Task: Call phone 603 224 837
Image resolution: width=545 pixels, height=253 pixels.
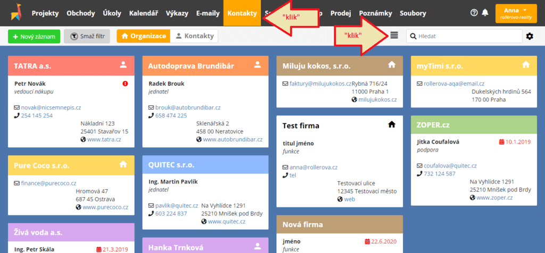Action: coord(171,214)
